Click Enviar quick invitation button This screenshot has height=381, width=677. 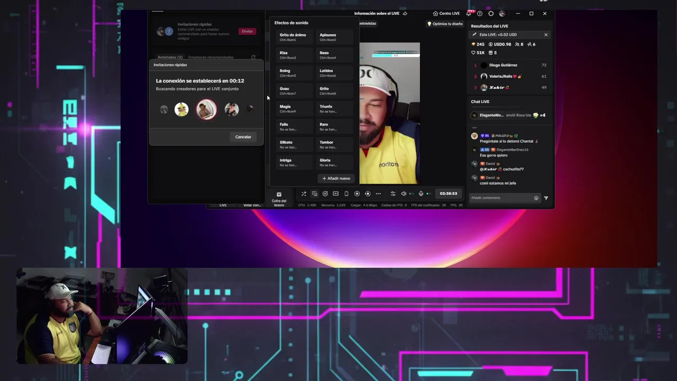coord(248,31)
